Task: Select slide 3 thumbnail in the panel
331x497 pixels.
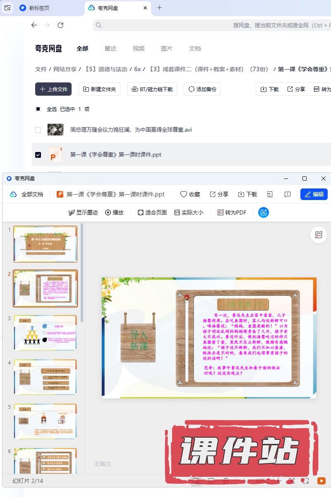Action: tap(45, 333)
